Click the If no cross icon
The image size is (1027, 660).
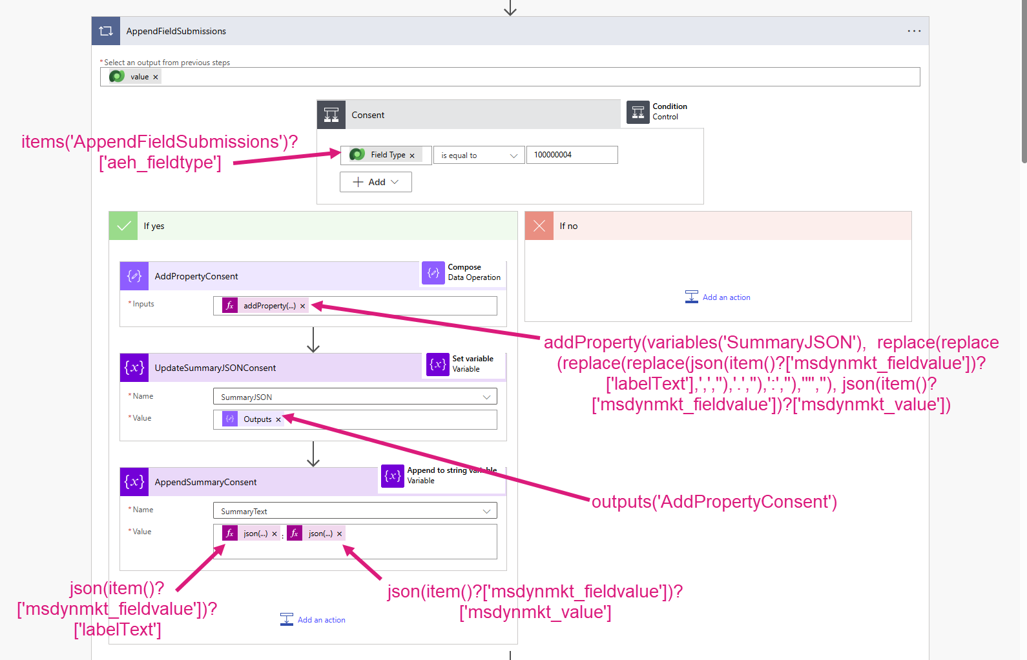coord(539,226)
